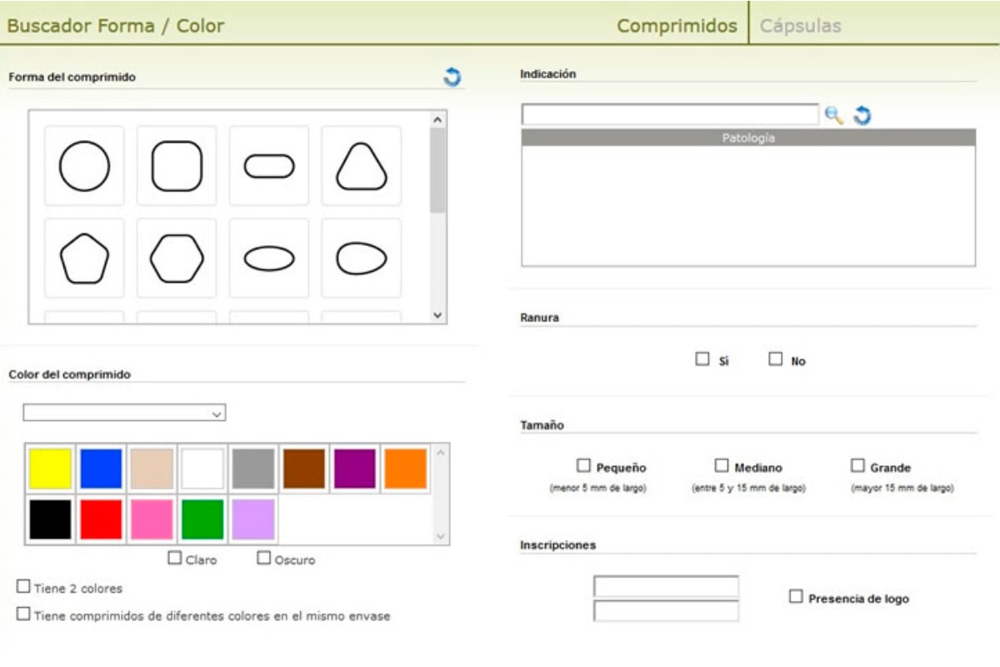Reset the tablet shape selection
Viewport: 1000px width, 667px height.
click(x=452, y=77)
